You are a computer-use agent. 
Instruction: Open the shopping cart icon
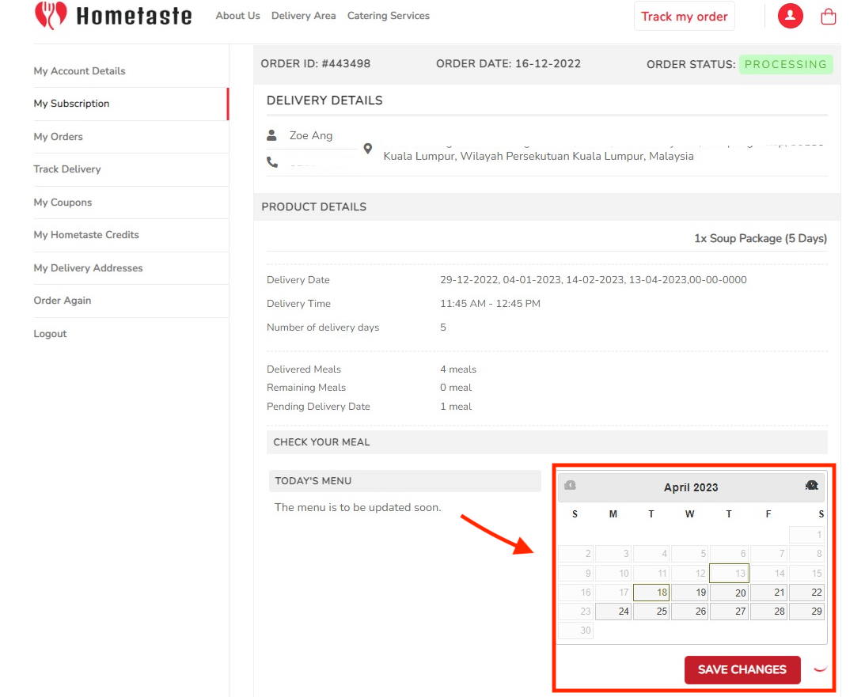828,16
